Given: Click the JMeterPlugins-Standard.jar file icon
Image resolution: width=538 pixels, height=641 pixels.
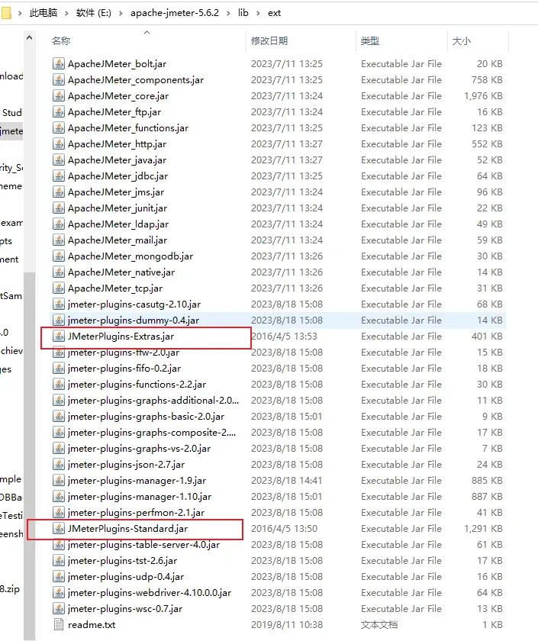Looking at the screenshot, I should 59,529.
